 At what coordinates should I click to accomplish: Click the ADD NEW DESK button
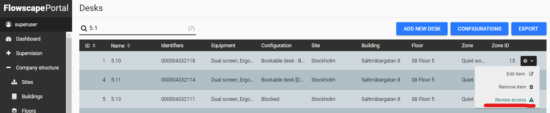click(422, 29)
